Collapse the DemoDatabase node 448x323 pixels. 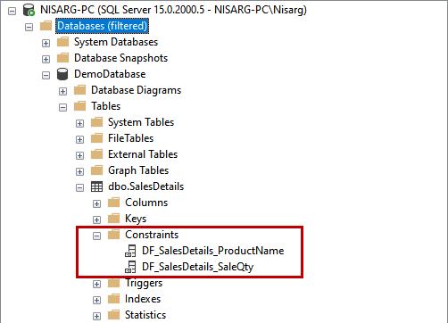click(46, 76)
